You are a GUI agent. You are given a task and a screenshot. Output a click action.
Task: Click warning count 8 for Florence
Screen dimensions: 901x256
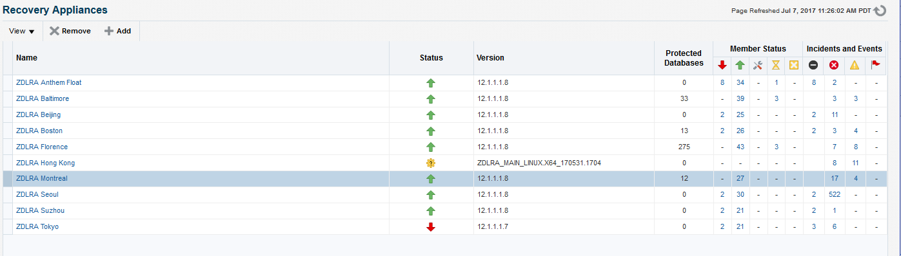855,147
